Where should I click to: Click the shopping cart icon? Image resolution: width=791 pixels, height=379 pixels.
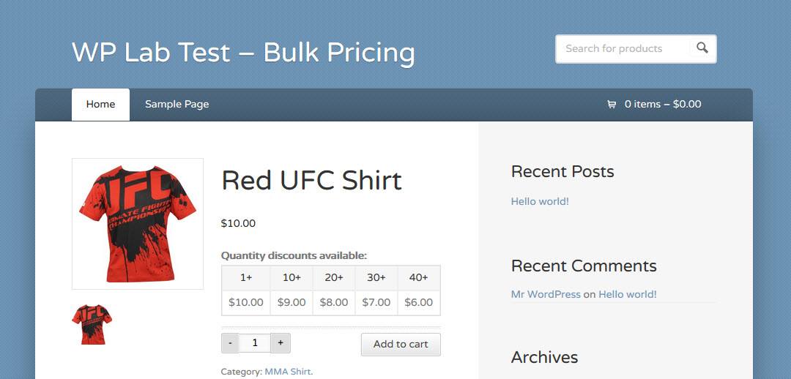tap(612, 105)
